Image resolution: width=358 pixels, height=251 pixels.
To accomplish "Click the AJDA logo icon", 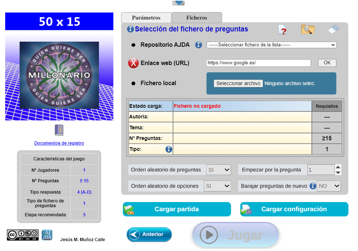I will [x=47, y=235].
